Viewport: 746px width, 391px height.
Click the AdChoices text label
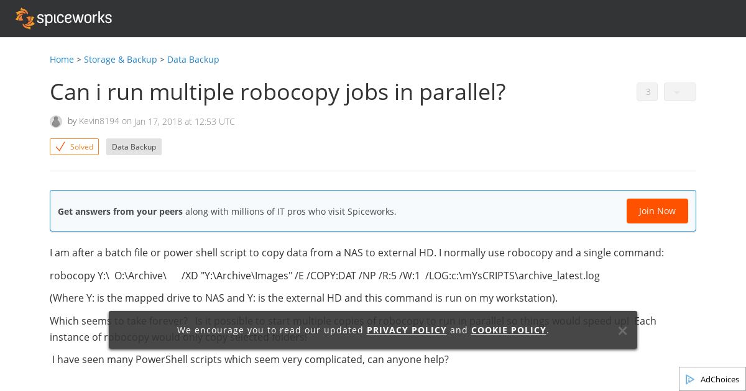(720, 379)
